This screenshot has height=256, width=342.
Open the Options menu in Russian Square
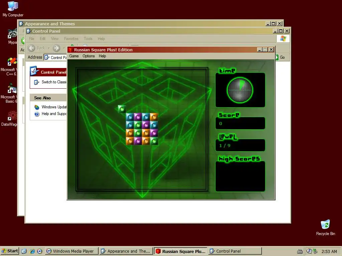[89, 56]
